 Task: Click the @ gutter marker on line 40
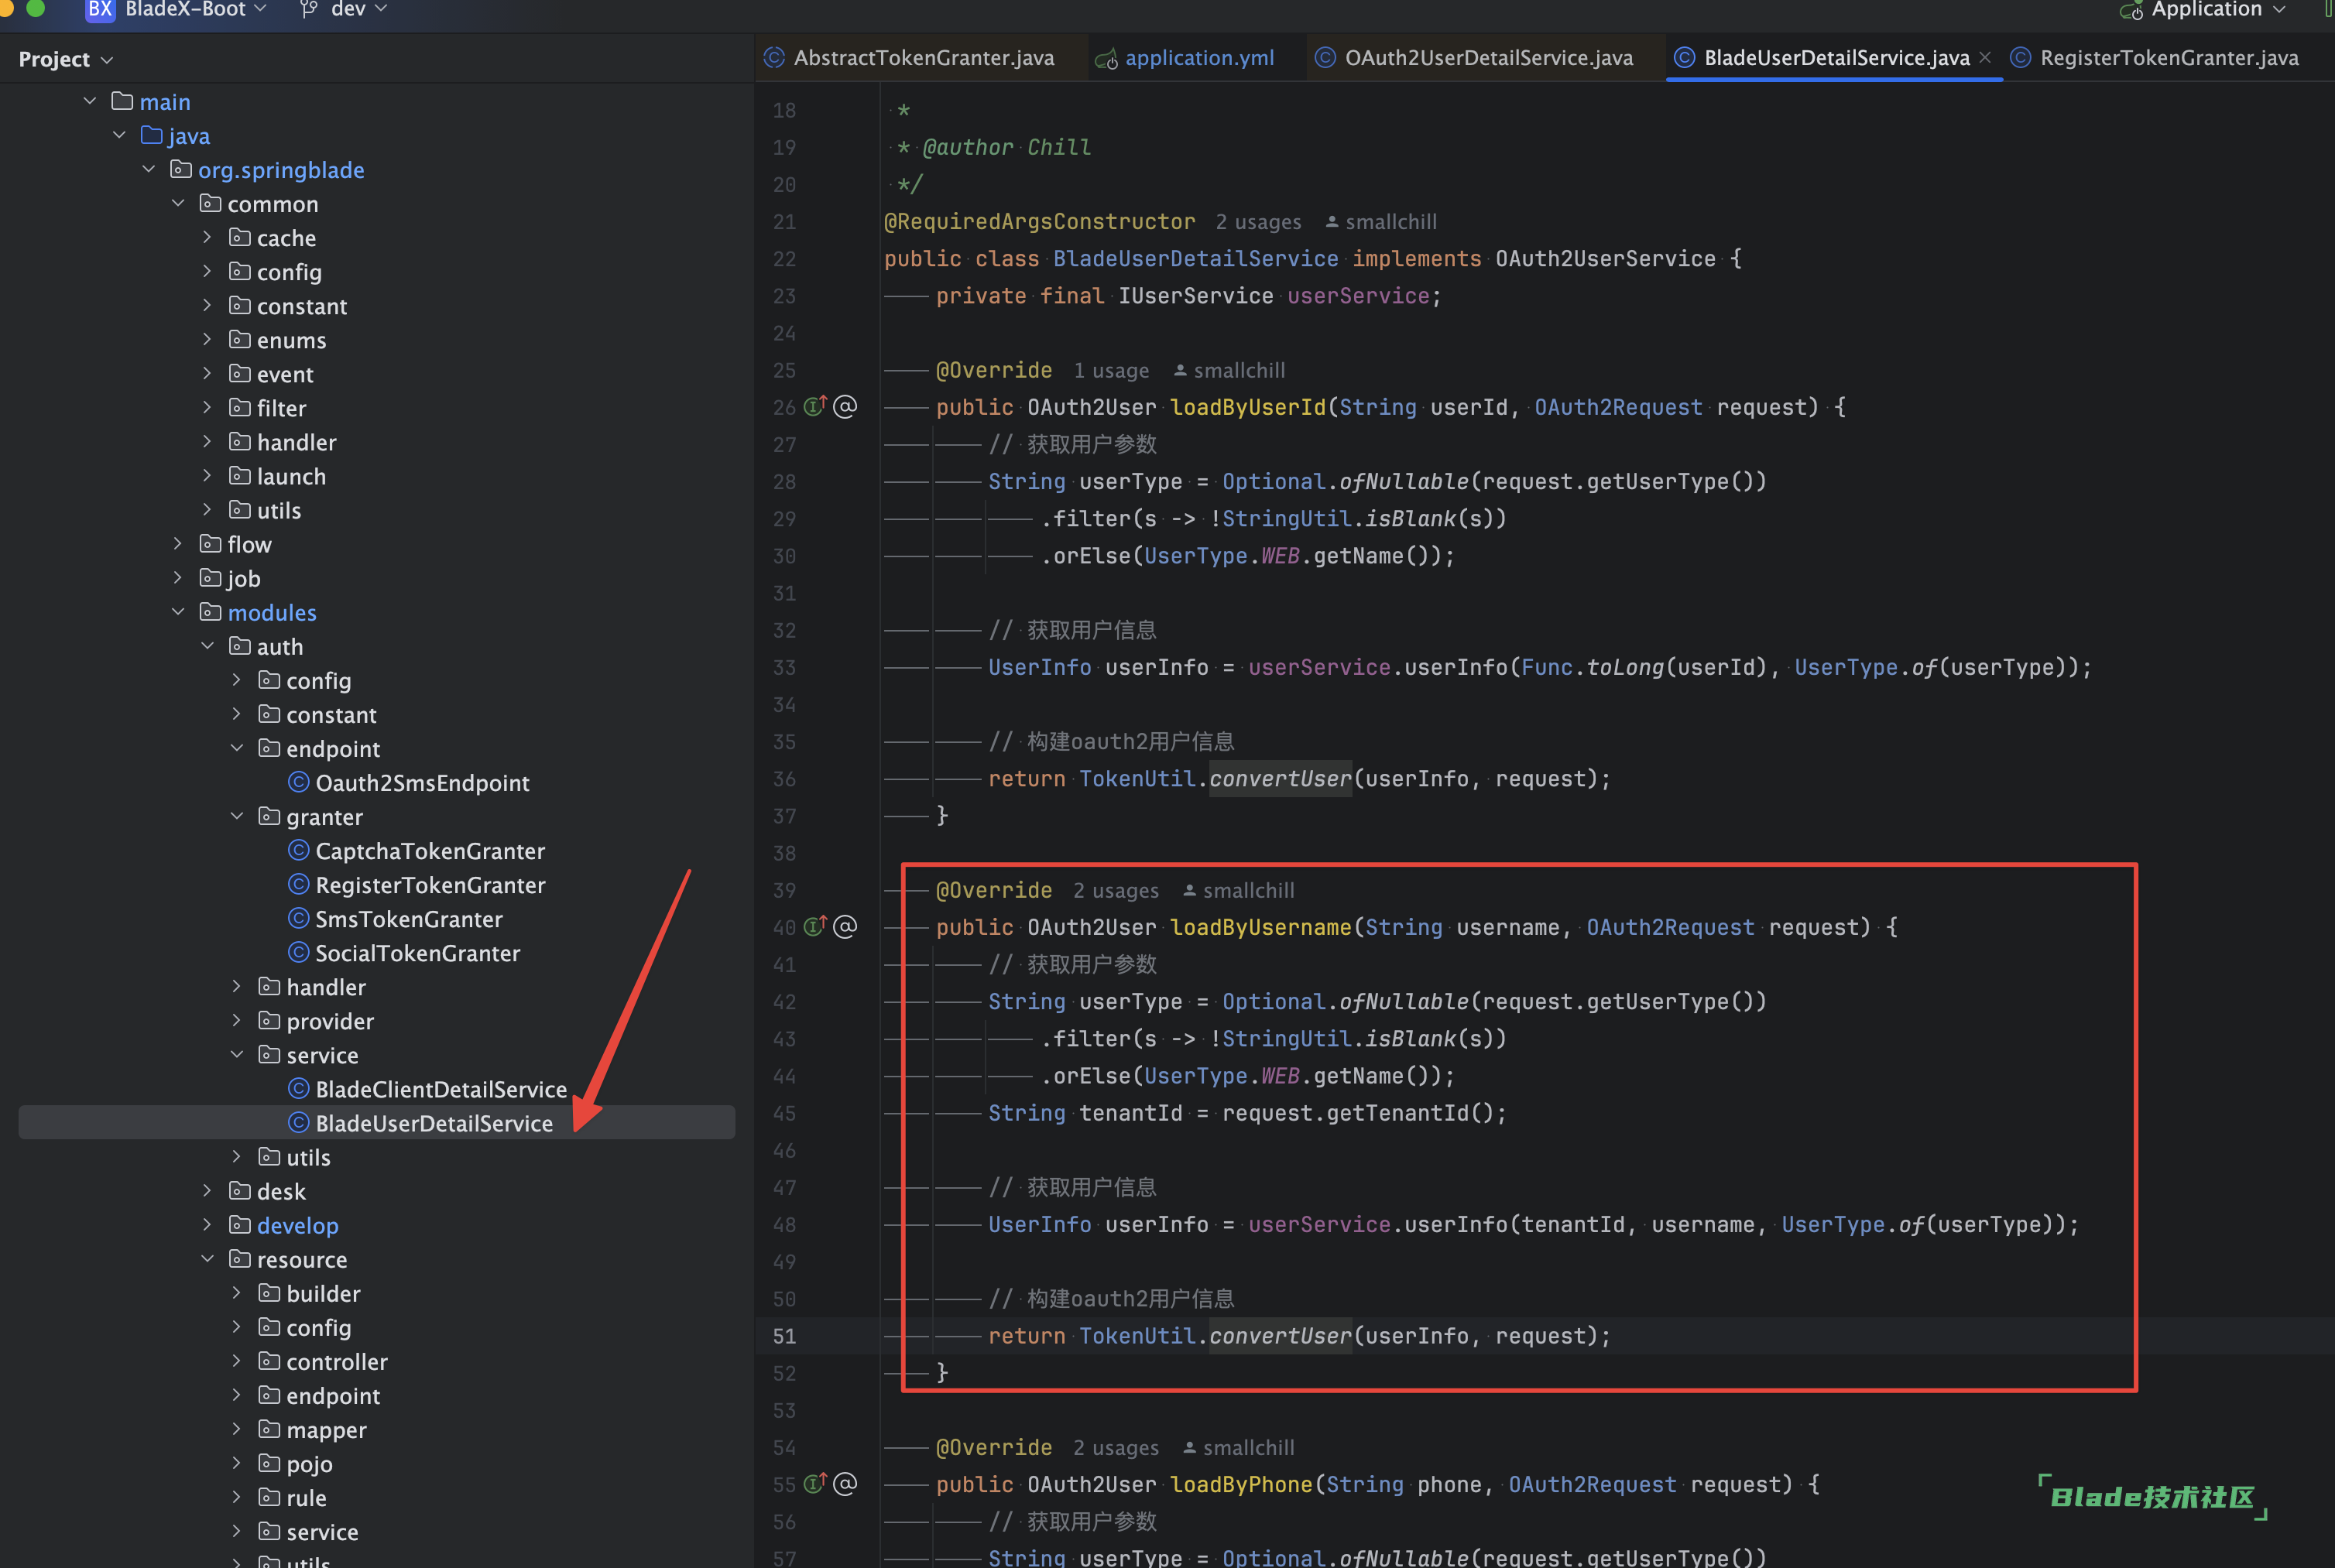click(x=845, y=926)
